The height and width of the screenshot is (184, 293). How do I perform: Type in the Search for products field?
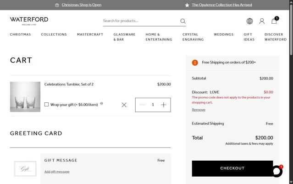pos(140,21)
